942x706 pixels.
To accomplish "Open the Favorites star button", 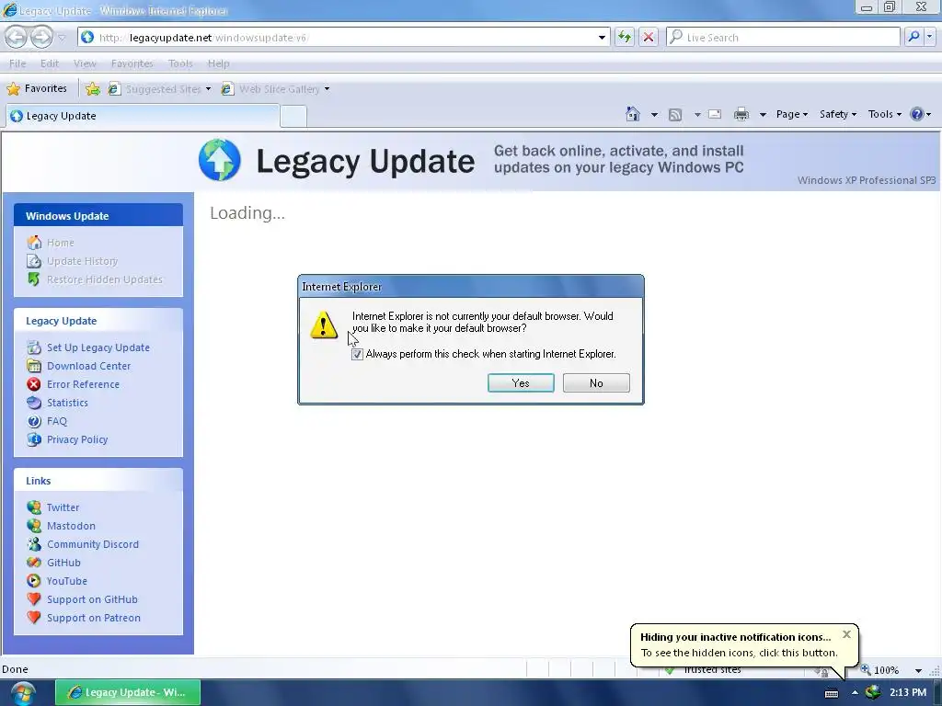I will tap(37, 88).
